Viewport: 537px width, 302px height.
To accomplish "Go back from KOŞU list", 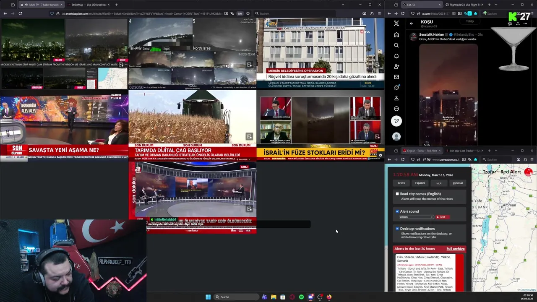I will [x=412, y=23].
